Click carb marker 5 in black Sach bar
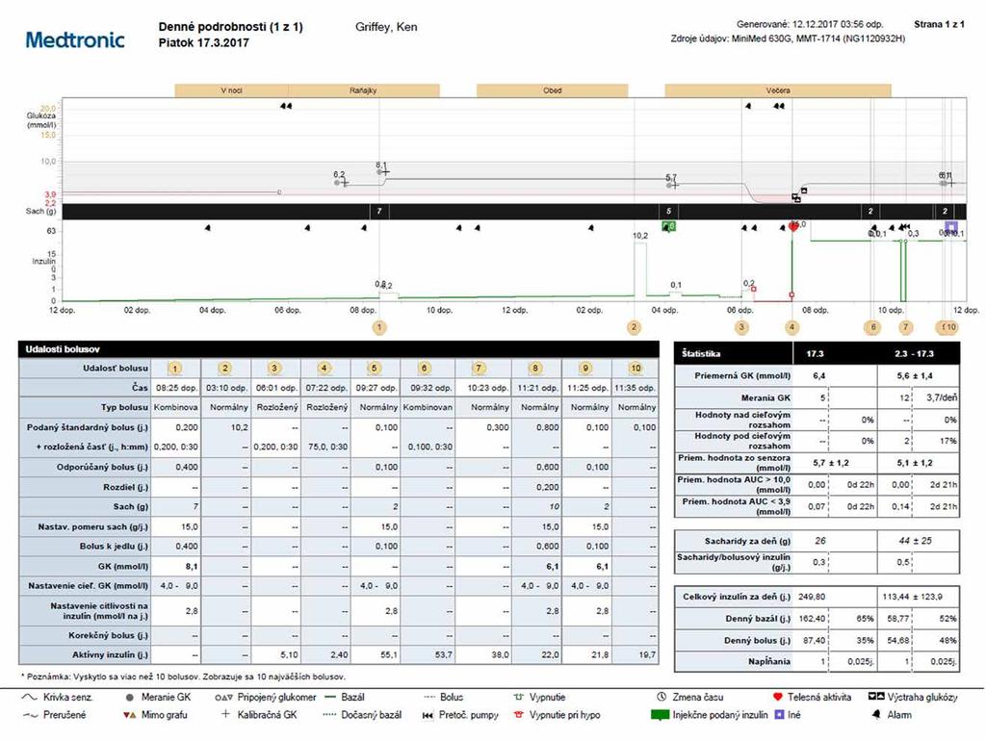986x741 pixels. coord(668,211)
